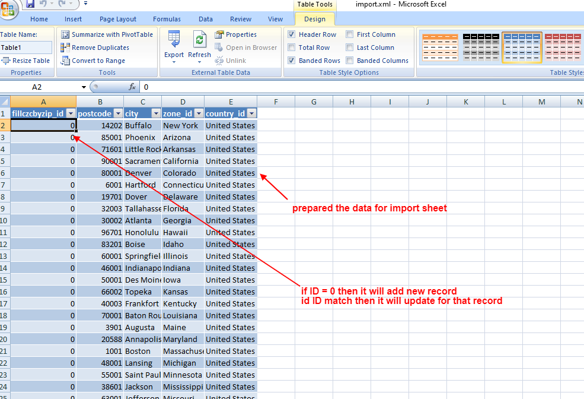
Task: Click the Unlink command
Action: pos(231,61)
